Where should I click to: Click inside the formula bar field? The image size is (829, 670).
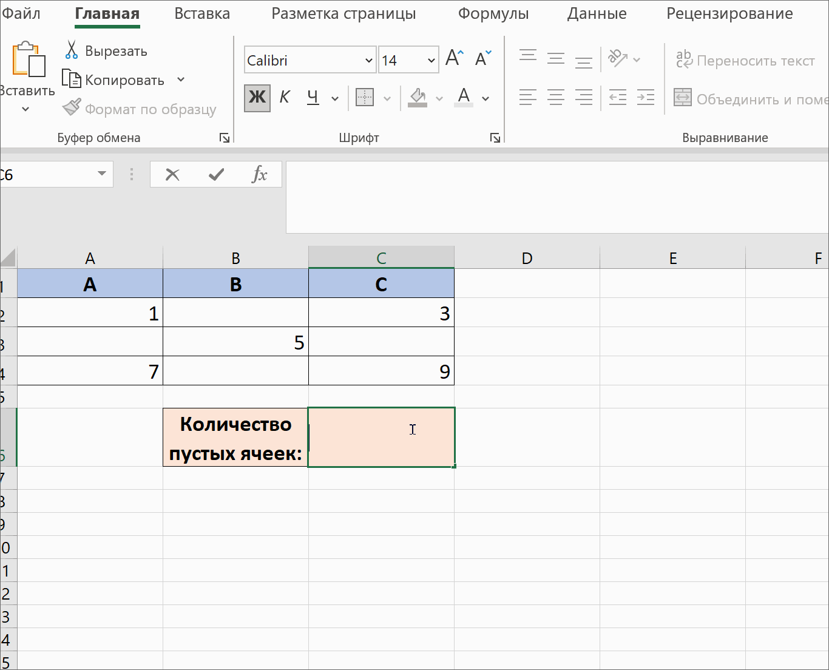click(557, 197)
